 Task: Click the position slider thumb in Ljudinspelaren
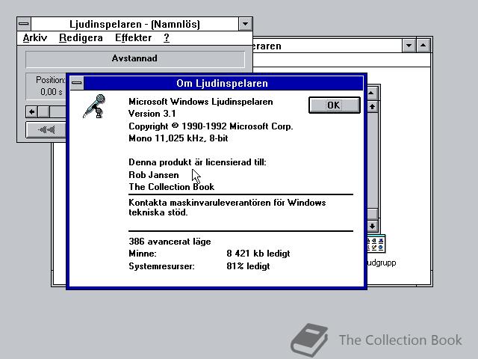click(x=43, y=111)
